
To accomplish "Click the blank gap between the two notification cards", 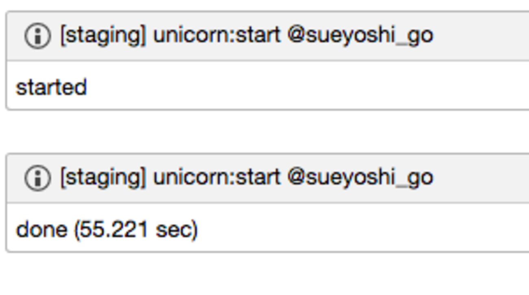I will point(264,132).
